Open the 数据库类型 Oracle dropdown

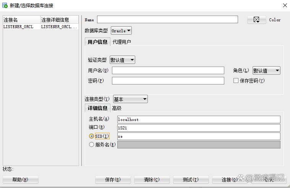(x=121, y=30)
